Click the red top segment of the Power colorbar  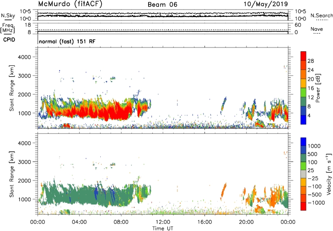coord(303,56)
